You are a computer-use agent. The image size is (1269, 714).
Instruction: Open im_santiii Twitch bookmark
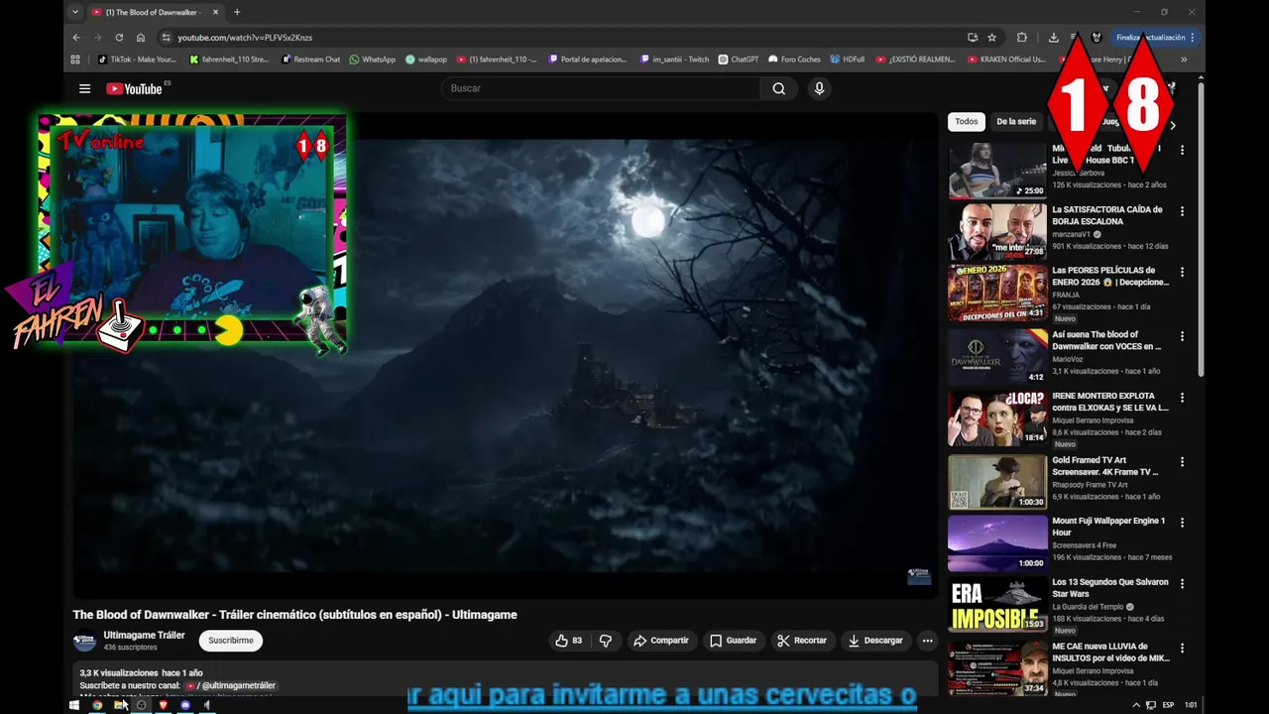675,59
